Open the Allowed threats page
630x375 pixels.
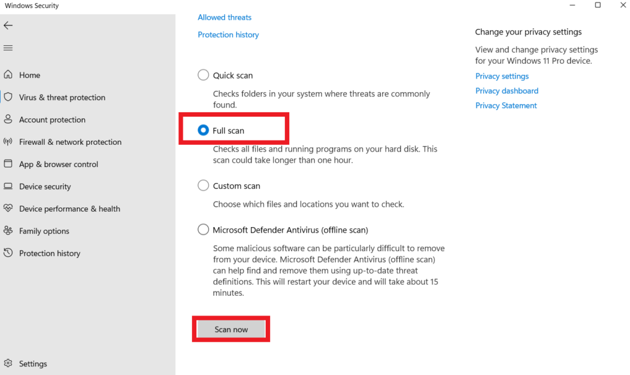(x=224, y=17)
